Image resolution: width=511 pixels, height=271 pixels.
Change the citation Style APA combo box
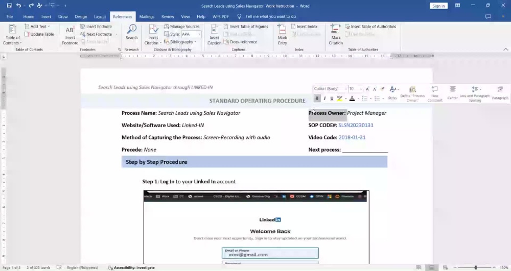[x=191, y=34]
